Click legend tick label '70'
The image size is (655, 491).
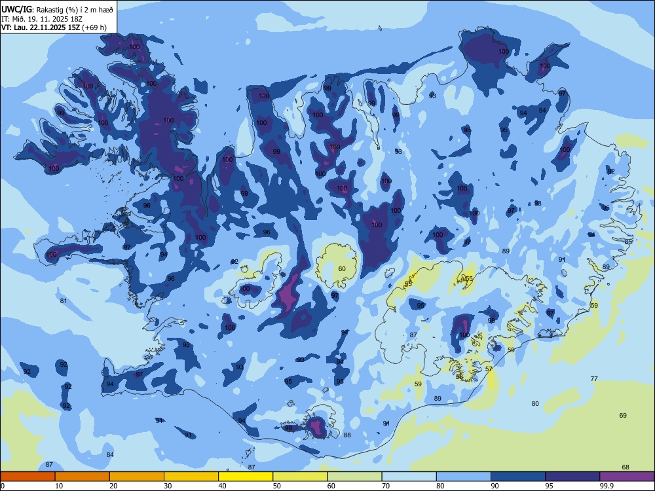[x=386, y=486]
